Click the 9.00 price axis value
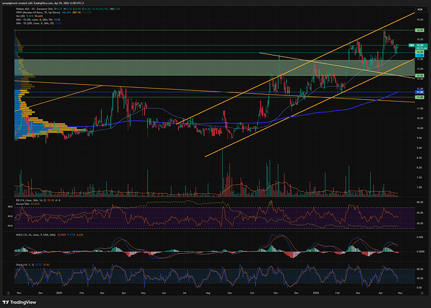 point(419,148)
